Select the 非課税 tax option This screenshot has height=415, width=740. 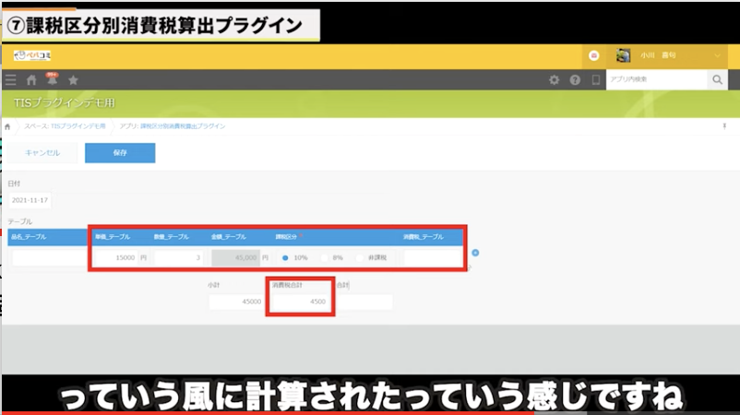[x=361, y=257]
